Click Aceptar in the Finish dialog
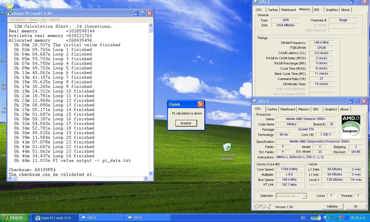The width and height of the screenshot is (370, 222). (186, 123)
